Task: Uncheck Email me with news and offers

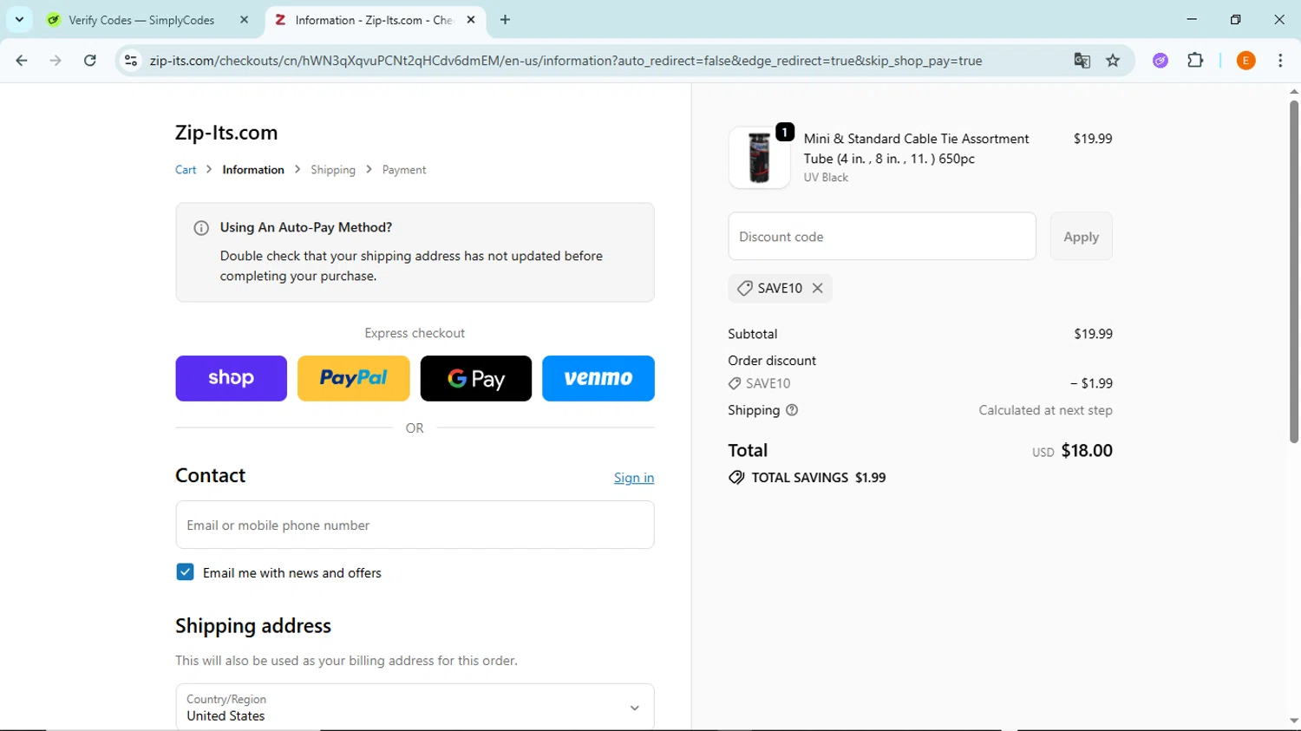Action: tap(185, 572)
